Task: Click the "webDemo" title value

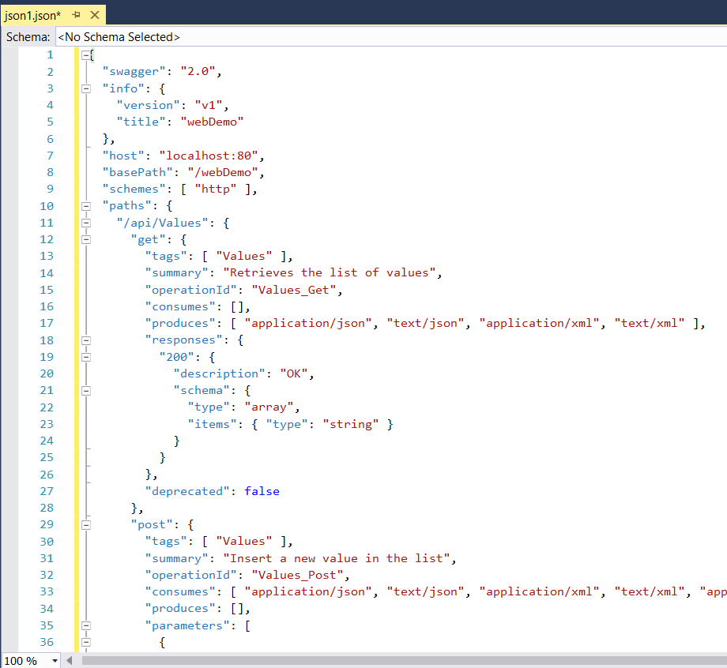Action: coord(212,122)
